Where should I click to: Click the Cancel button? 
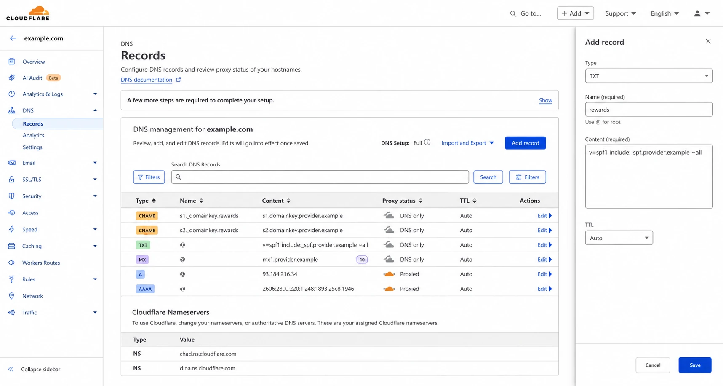pyautogui.click(x=653, y=365)
